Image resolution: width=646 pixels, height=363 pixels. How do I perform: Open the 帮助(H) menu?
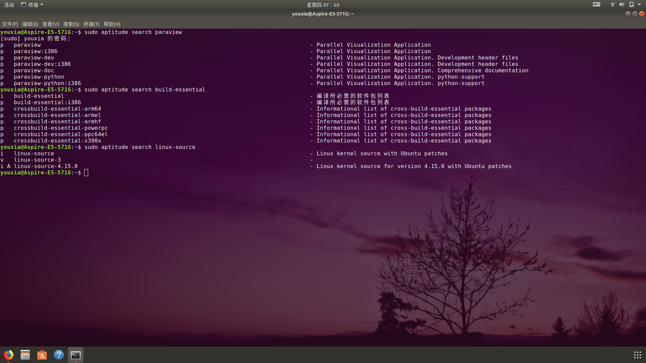click(112, 24)
